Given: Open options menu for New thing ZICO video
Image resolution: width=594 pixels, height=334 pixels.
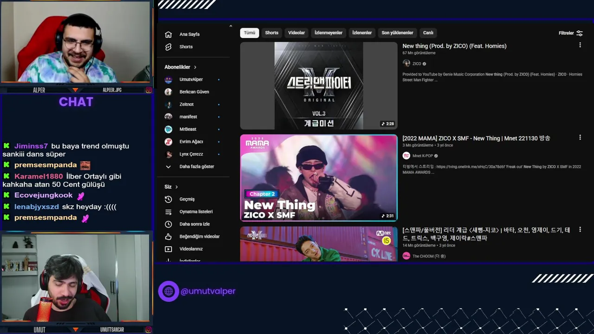Looking at the screenshot, I should [580, 45].
